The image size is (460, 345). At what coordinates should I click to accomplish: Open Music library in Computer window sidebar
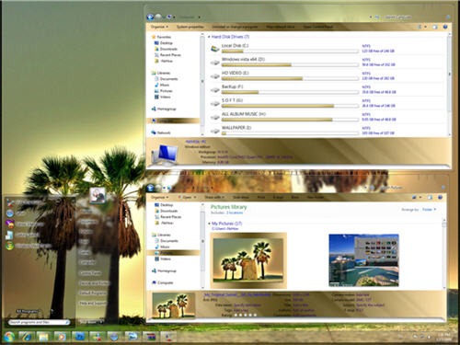pos(162,85)
